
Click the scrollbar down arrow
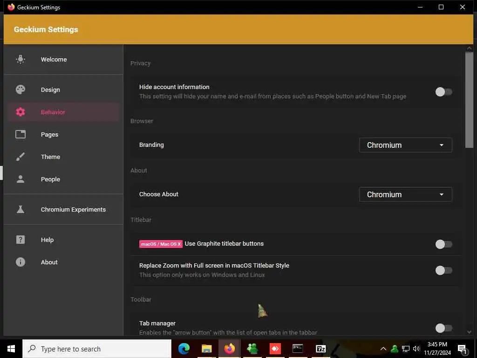point(469,332)
